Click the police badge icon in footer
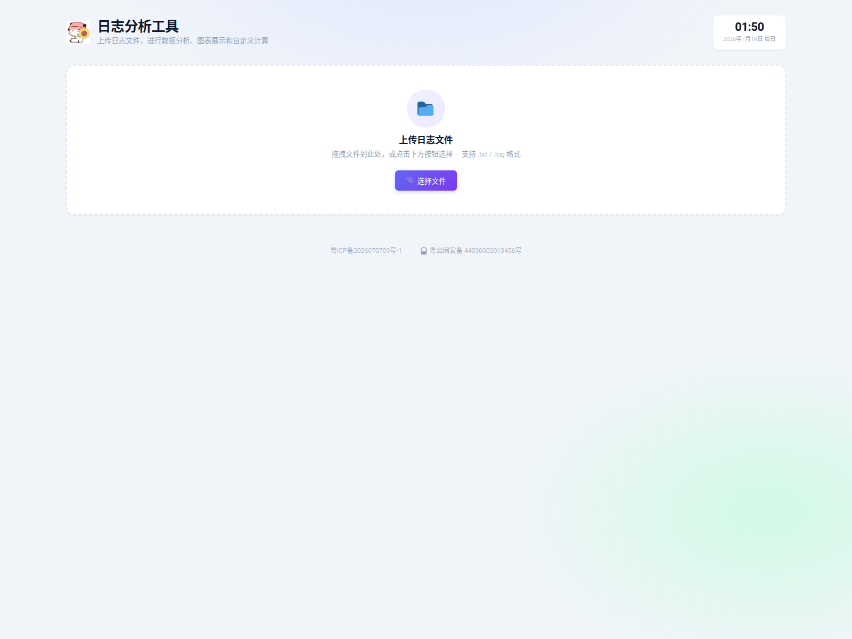 [x=424, y=251]
